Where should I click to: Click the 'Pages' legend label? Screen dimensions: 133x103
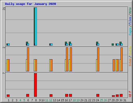coord(130,31)
